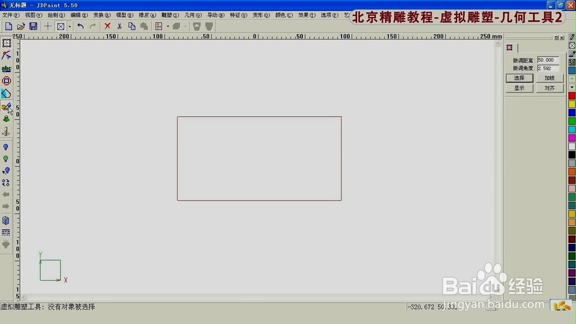Image resolution: width=576 pixels, height=324 pixels.
Task: Select the red octagon tool in sidebar
Action: point(6,81)
